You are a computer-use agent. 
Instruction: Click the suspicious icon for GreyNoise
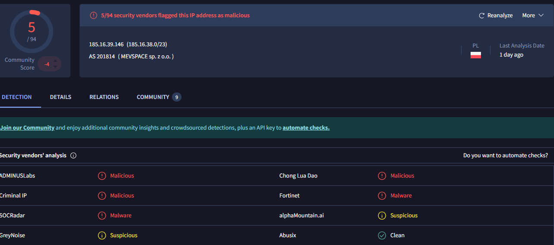pos(102,235)
